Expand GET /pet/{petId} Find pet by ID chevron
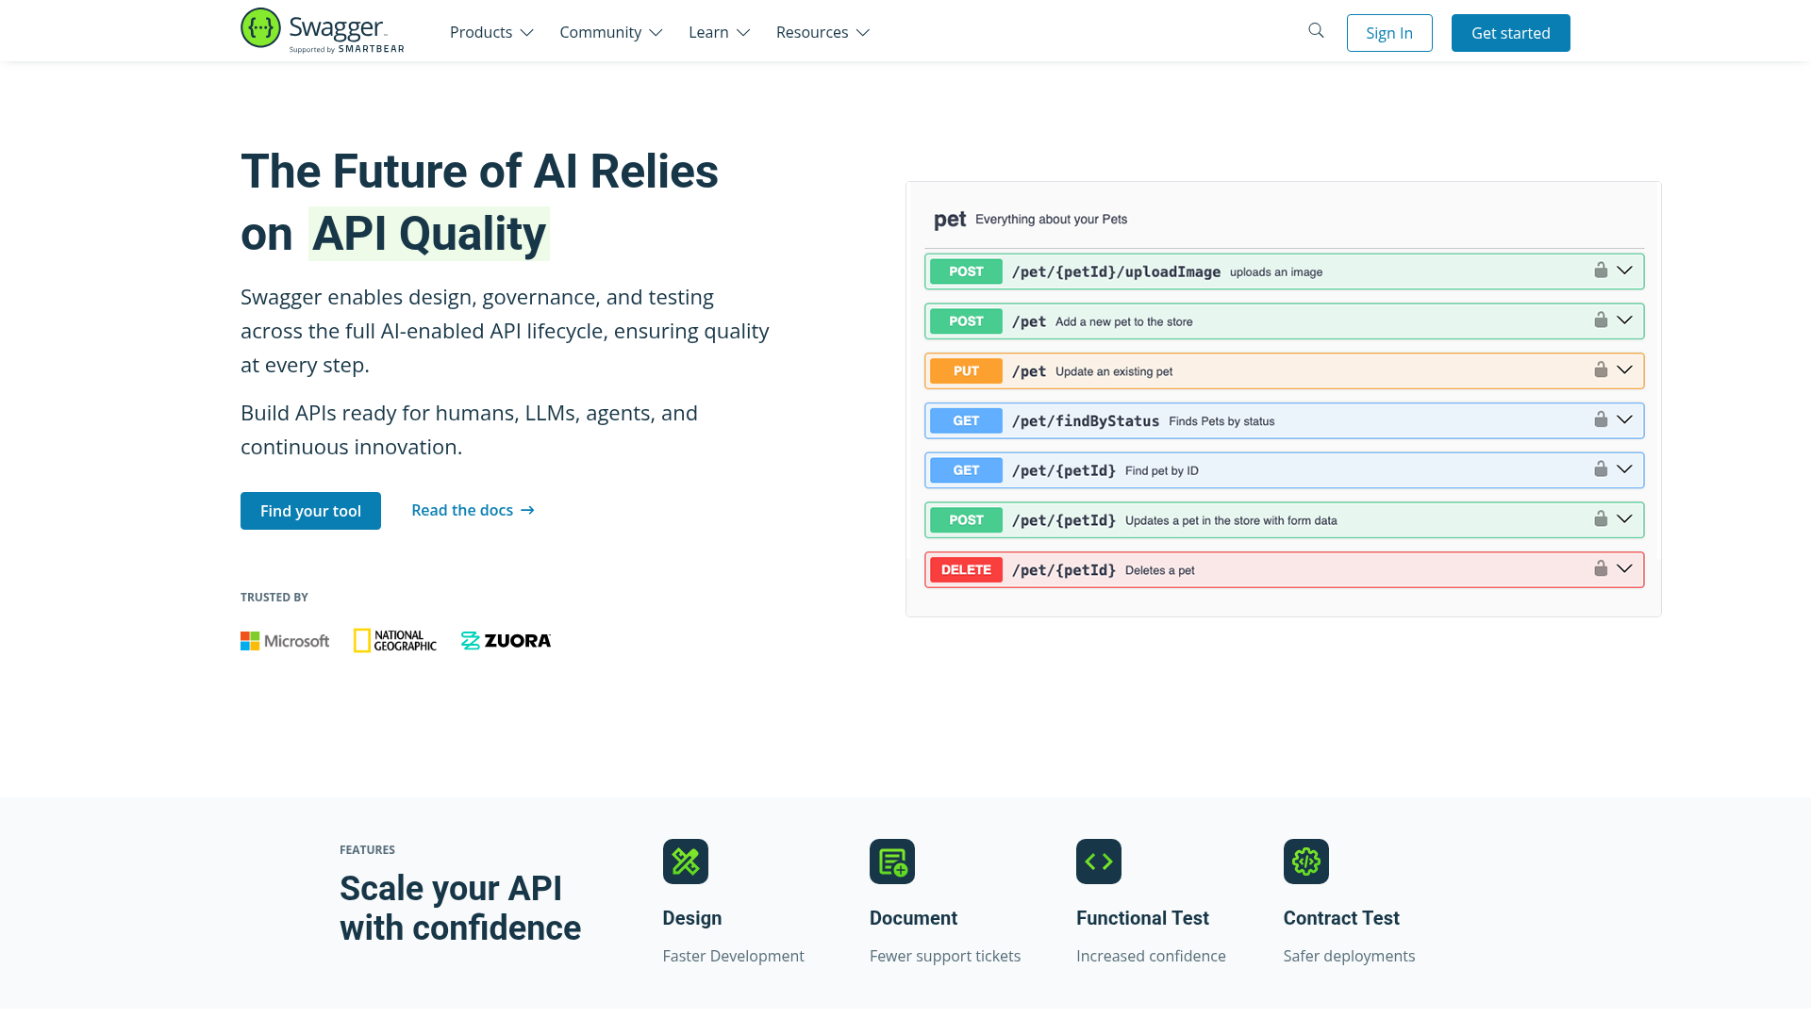Screen dimensions: 1811x1018 pos(1624,469)
